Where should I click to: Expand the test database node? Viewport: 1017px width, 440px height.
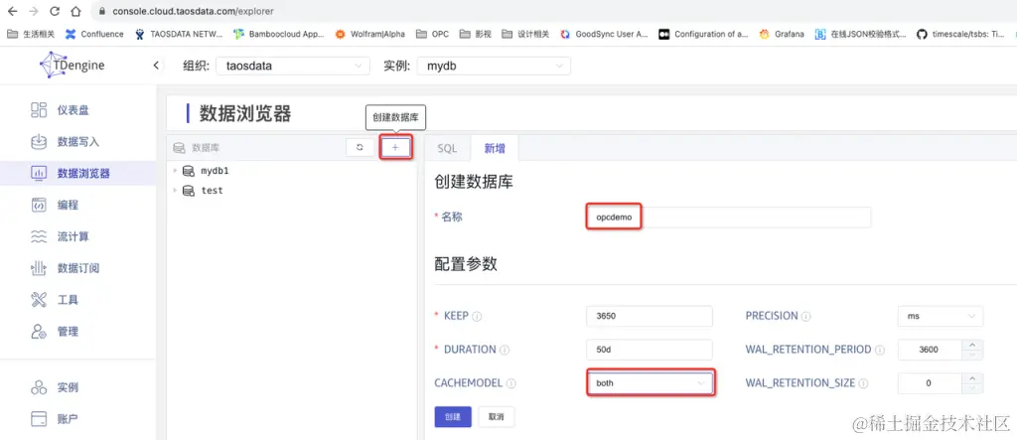click(175, 191)
